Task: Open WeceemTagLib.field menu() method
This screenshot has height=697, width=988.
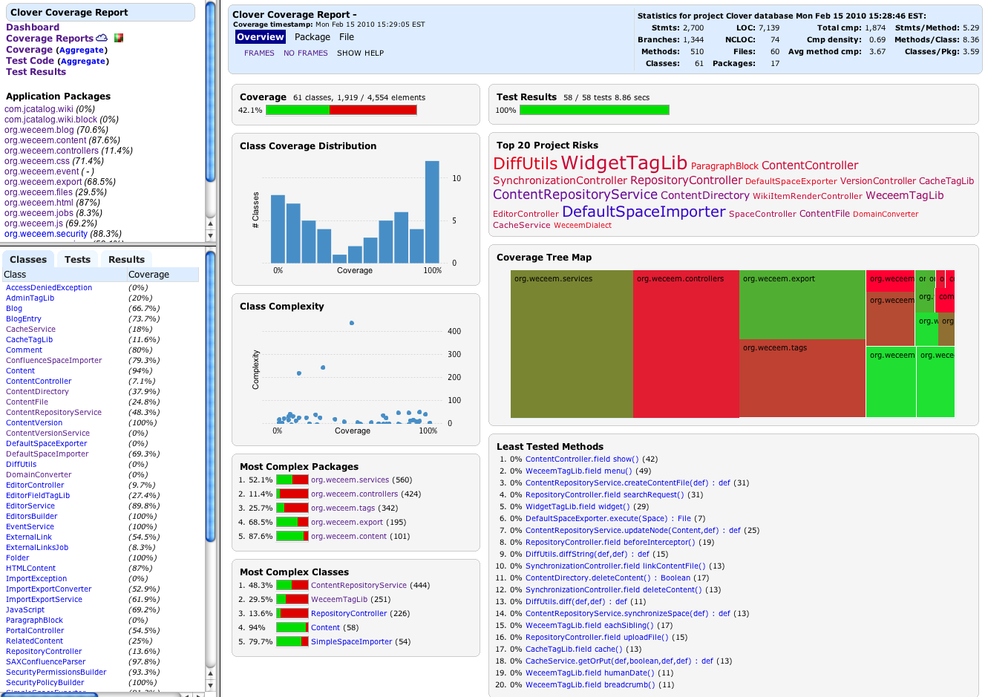Action: [x=578, y=471]
